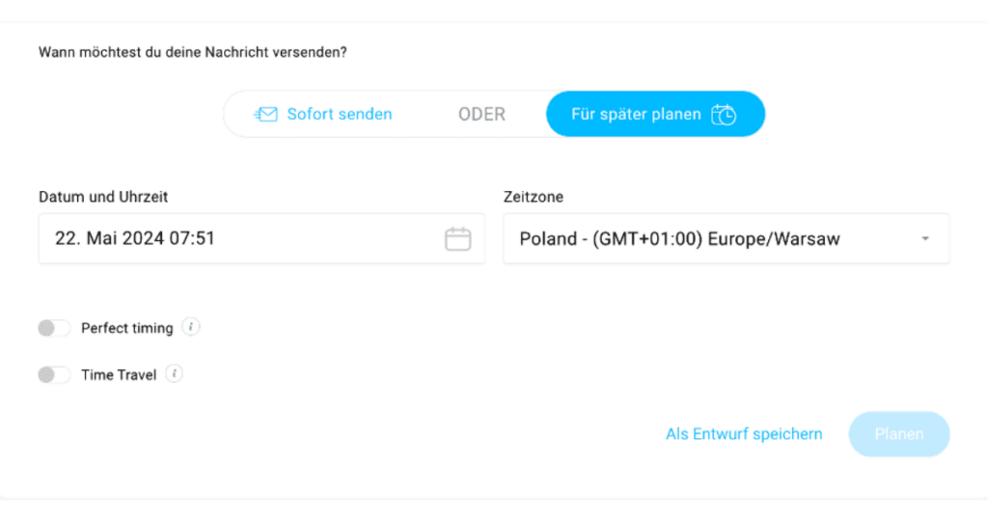Enable the Time Travel toggle
The height and width of the screenshot is (517, 988).
pos(54,374)
